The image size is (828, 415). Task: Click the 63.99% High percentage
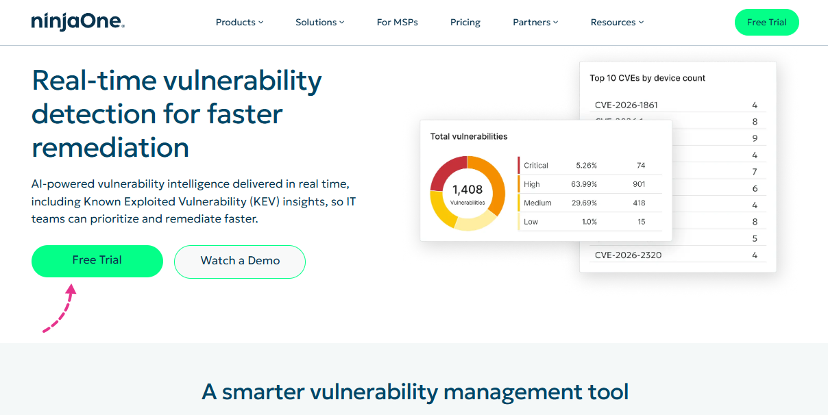(584, 184)
